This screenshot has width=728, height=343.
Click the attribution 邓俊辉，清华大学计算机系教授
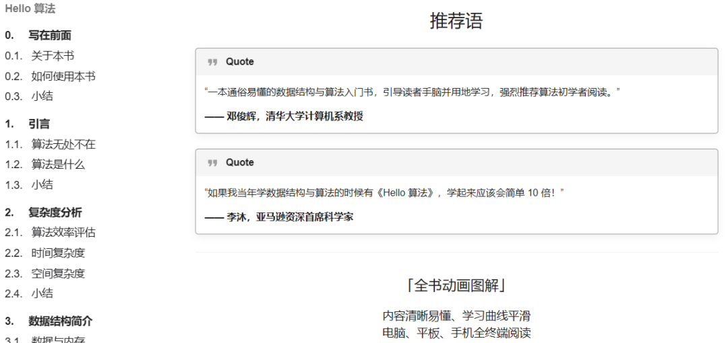coord(284,116)
